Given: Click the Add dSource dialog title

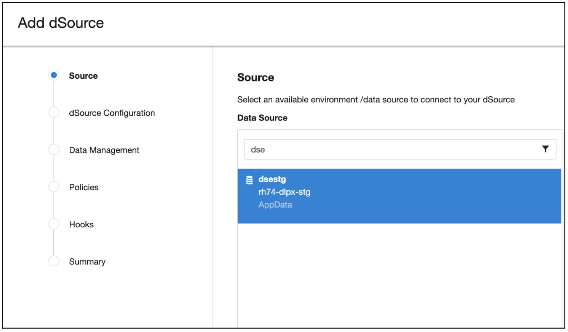Looking at the screenshot, I should 61,23.
